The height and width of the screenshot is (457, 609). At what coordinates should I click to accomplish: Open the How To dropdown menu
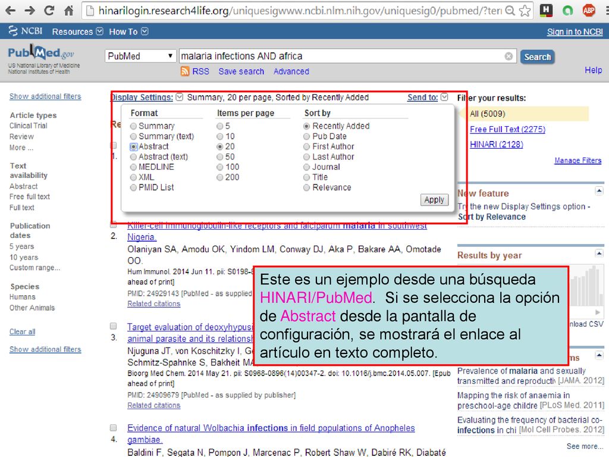[128, 32]
